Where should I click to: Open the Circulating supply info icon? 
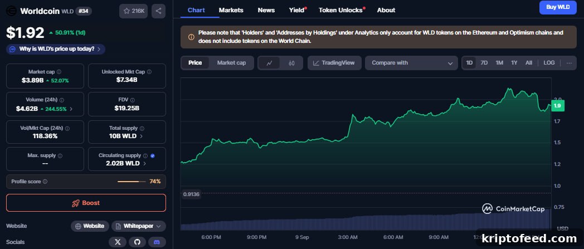[145, 155]
